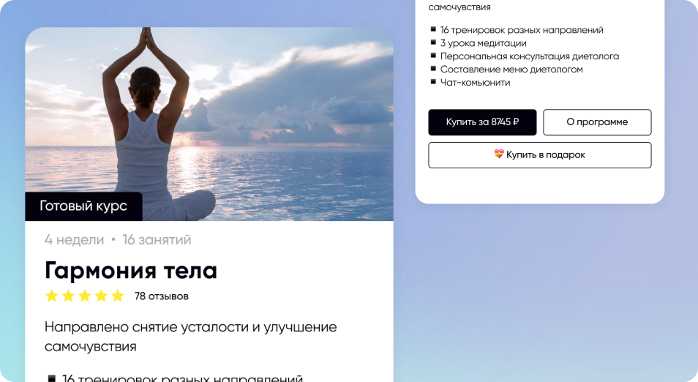Click bullet icon beside 3 урока медитации

tap(433, 42)
